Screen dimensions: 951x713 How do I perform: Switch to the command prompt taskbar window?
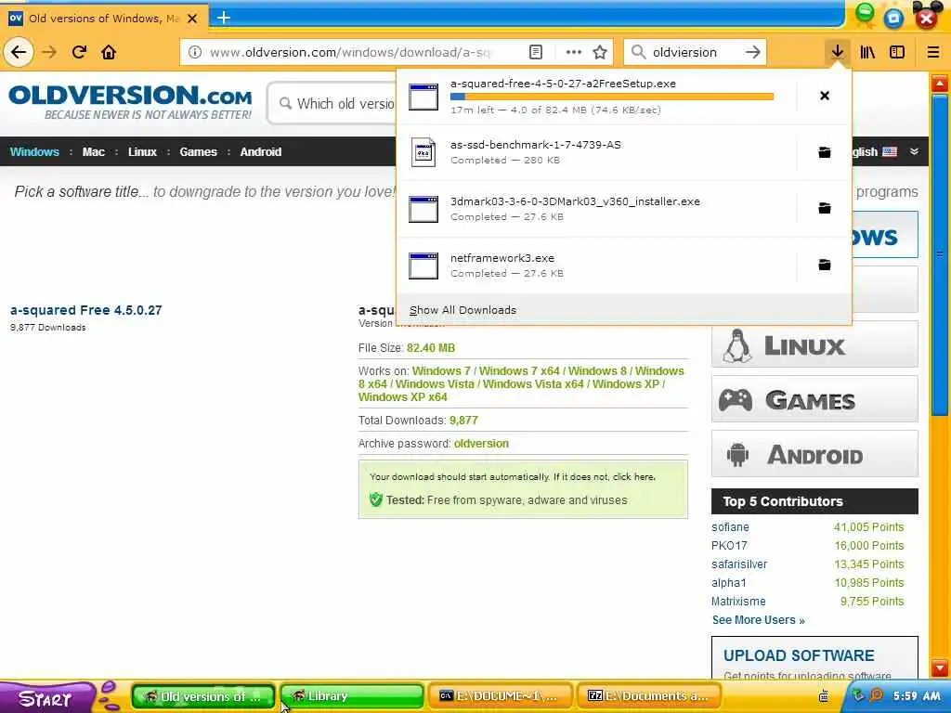500,696
